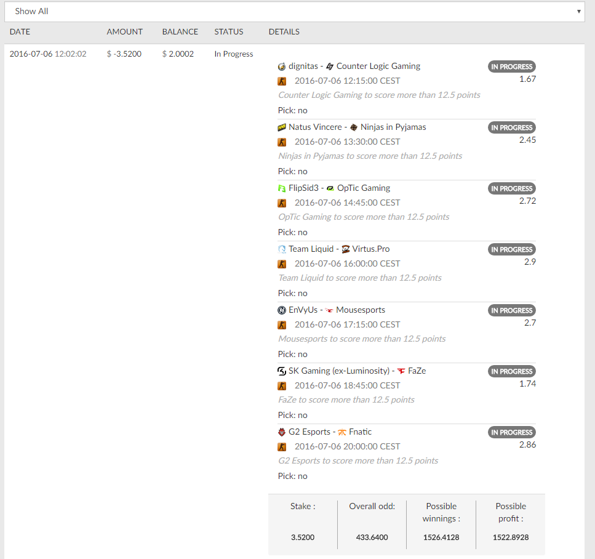Select the $ -3.5200 amount cell
Screen dimensions: 595x559
click(x=124, y=54)
